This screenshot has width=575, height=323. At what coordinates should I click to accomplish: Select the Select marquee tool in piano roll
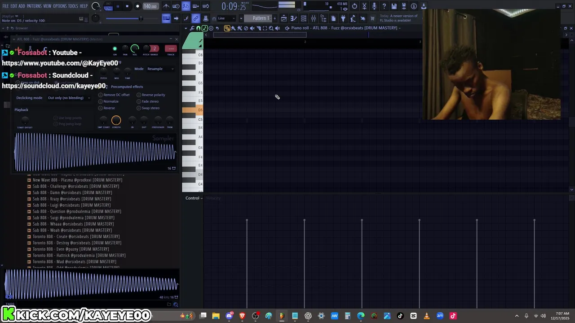[x=265, y=28]
